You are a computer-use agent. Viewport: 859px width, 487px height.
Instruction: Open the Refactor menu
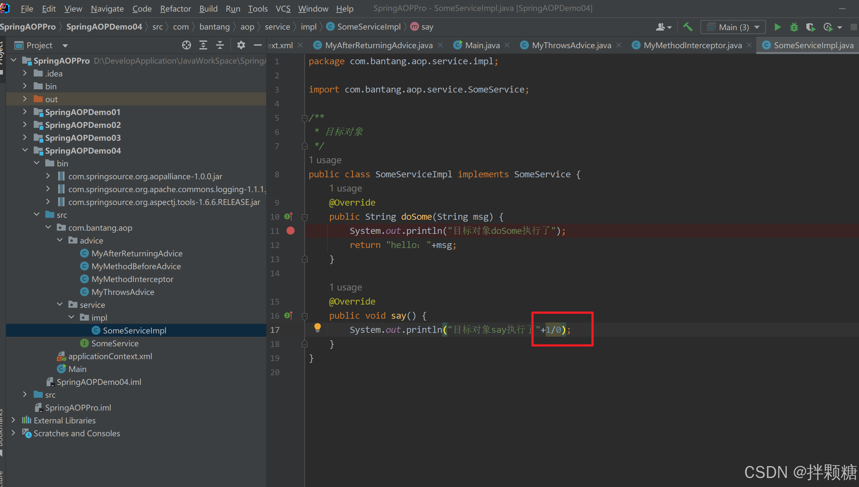(x=175, y=9)
